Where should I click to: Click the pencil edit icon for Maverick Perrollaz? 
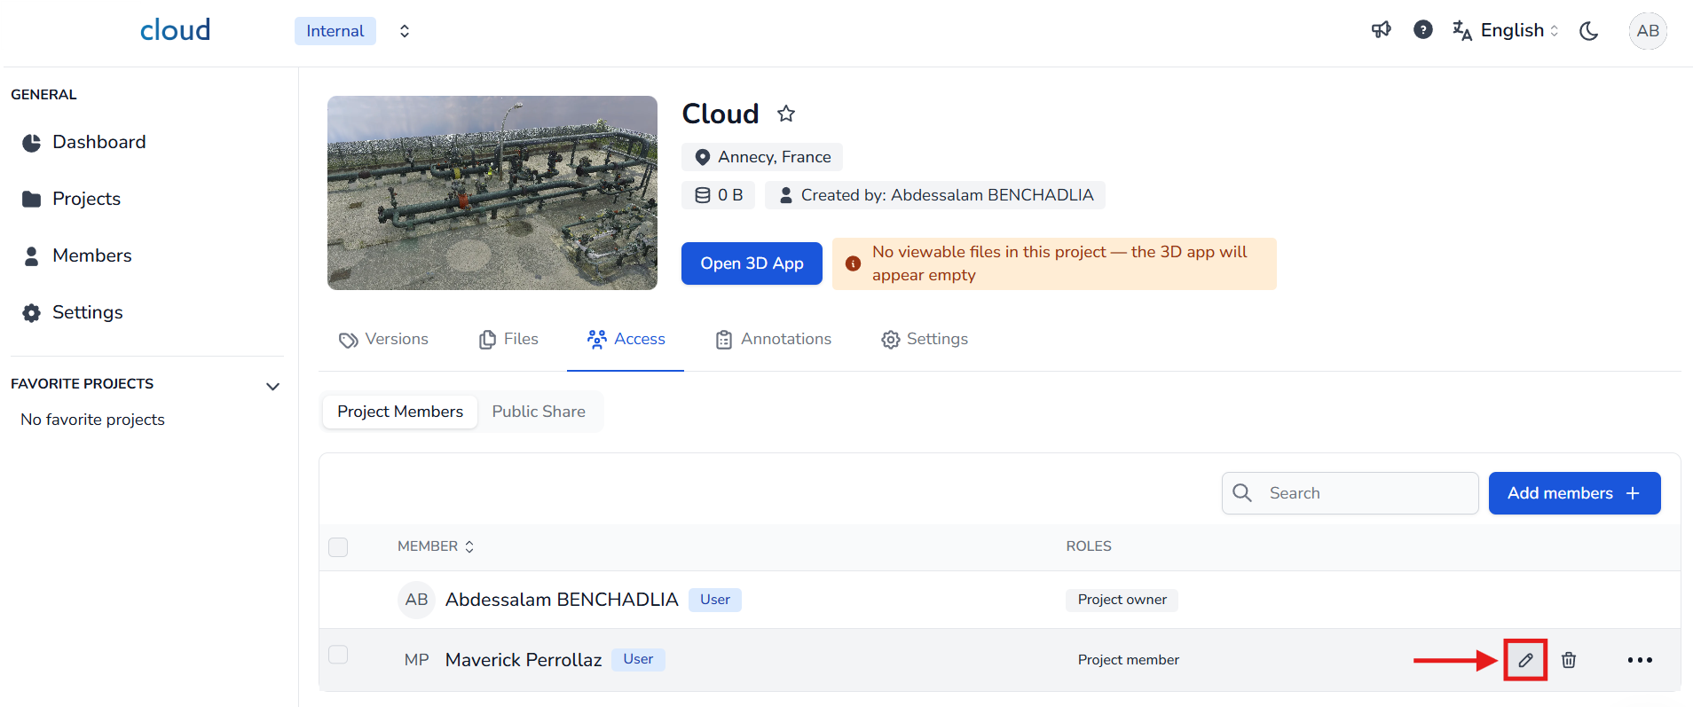click(x=1525, y=660)
